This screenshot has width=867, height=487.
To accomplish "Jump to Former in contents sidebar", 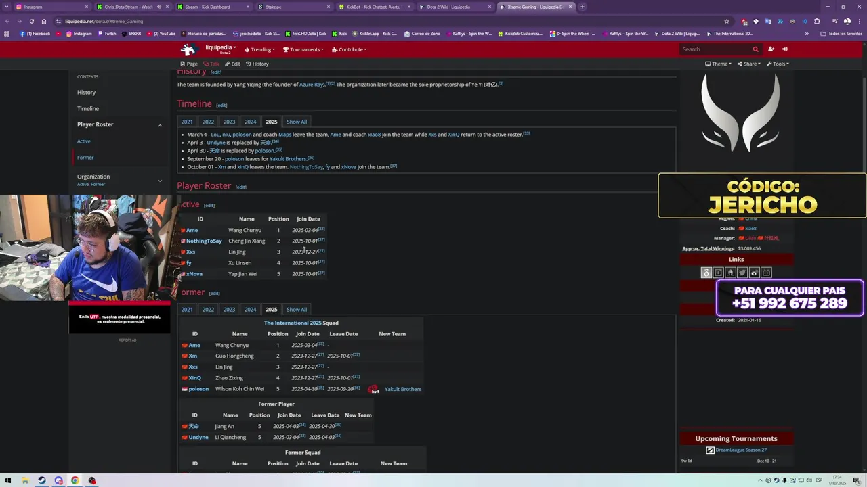I will point(85,158).
